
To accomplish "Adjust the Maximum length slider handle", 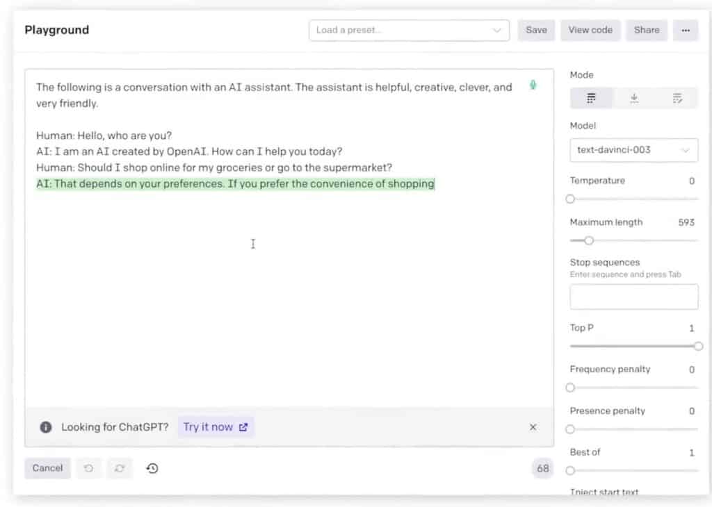I will 589,241.
